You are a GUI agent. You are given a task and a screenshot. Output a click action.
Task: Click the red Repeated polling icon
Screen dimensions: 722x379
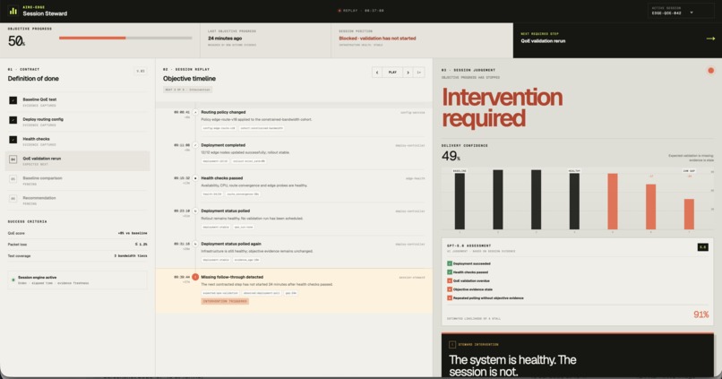[450, 298]
